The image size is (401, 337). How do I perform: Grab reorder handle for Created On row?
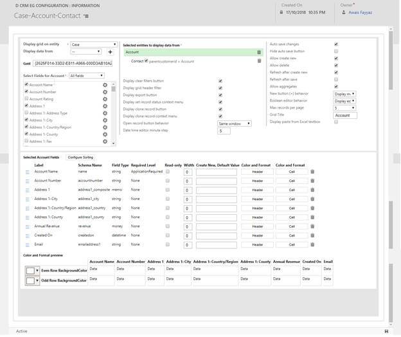[28, 236]
